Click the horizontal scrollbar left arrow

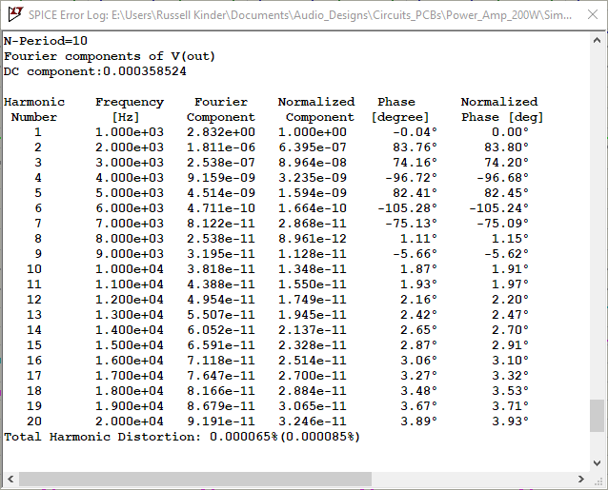10,480
